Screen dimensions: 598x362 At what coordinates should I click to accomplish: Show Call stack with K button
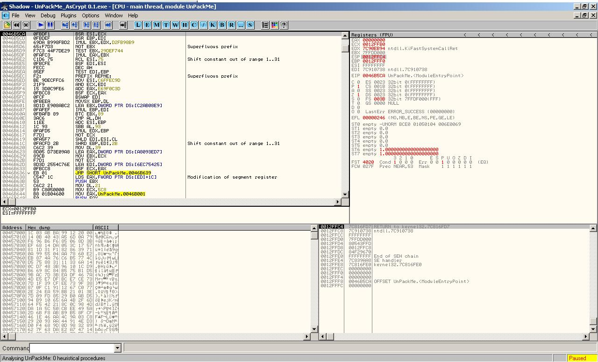click(x=213, y=25)
